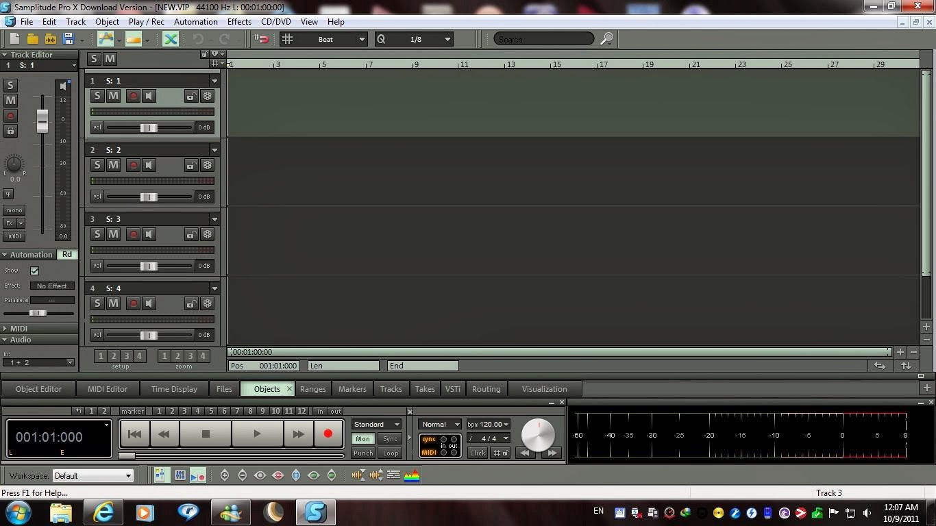Click the Sync button in transport
The image size is (936, 526).
click(390, 439)
